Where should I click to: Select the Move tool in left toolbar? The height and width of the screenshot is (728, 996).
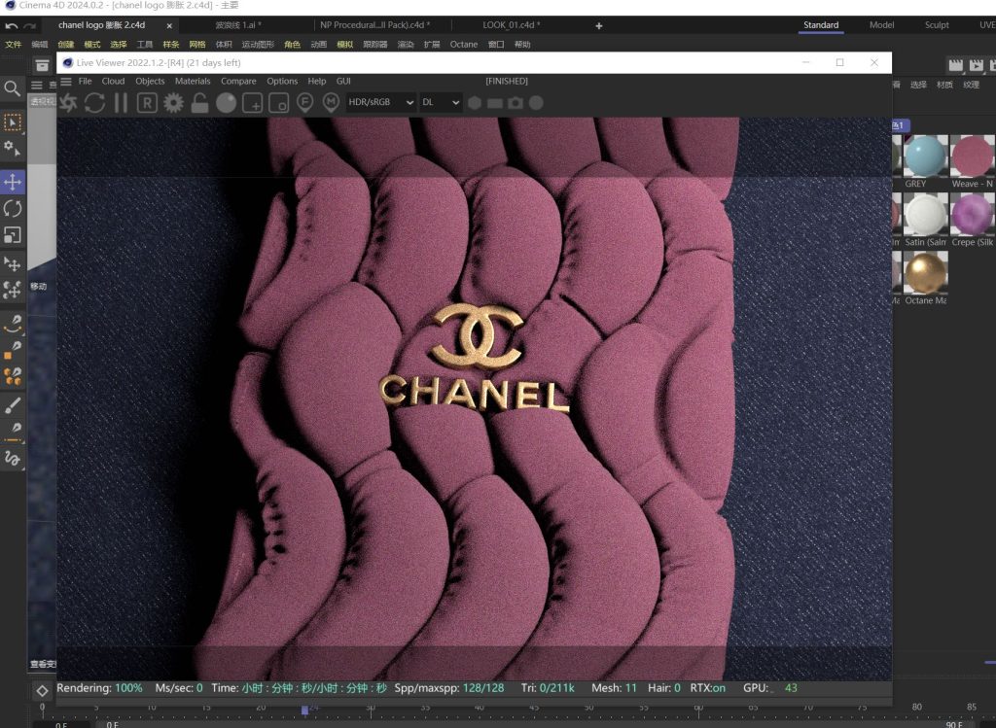pyautogui.click(x=13, y=182)
